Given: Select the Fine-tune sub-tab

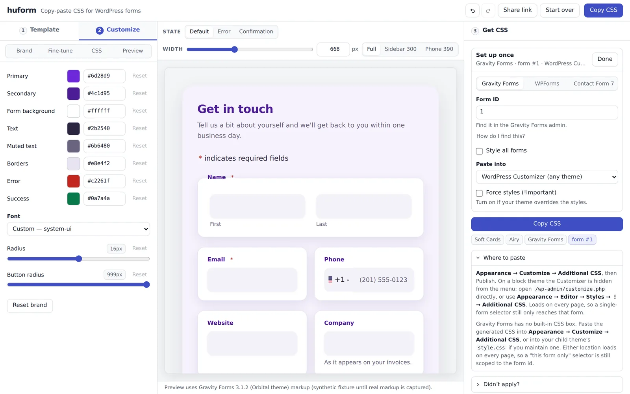Looking at the screenshot, I should pos(60,51).
